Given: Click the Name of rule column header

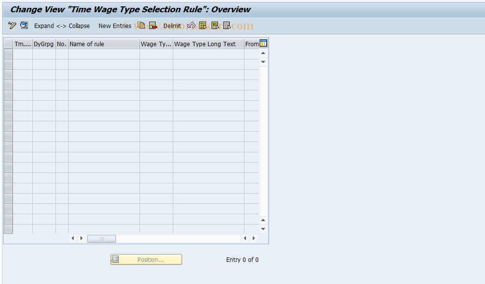Looking at the screenshot, I should coord(104,44).
